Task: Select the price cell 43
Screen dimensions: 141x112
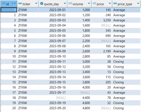Action: pyautogui.click(x=102, y=93)
